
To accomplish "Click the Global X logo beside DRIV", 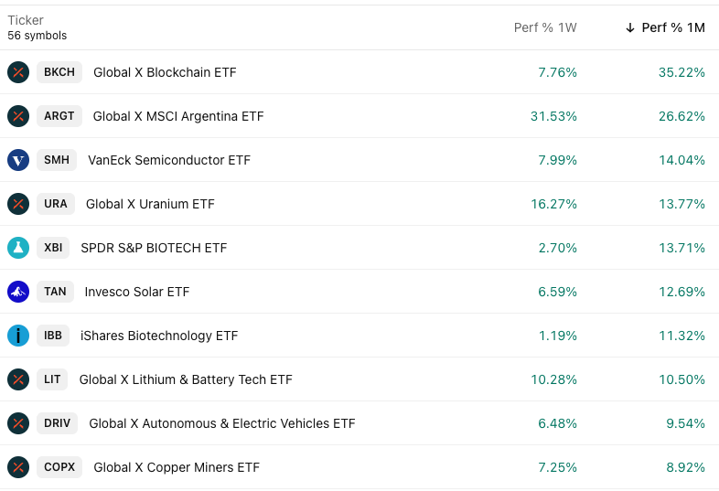I will point(18,423).
